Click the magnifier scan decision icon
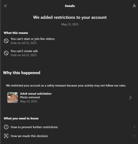 6,136
